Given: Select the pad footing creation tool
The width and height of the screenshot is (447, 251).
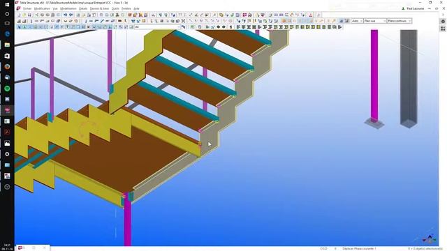Looking at the screenshot, I should pos(19,21).
